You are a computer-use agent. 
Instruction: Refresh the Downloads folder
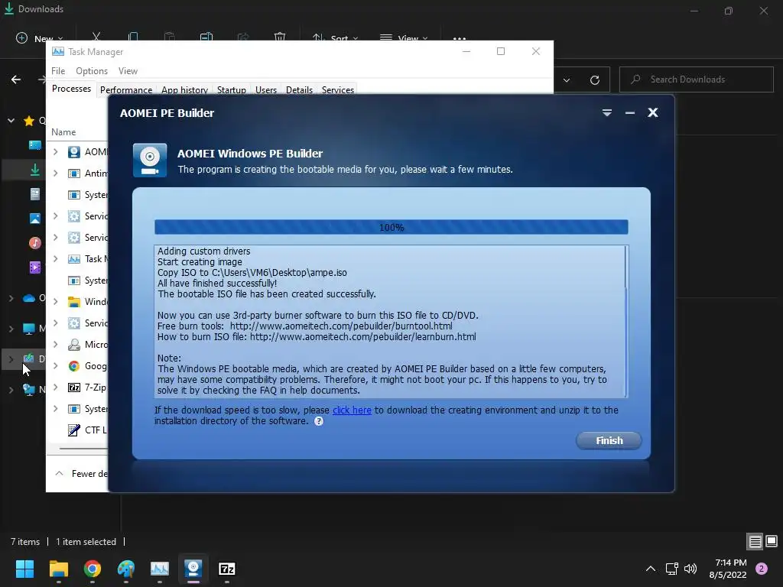pos(595,79)
